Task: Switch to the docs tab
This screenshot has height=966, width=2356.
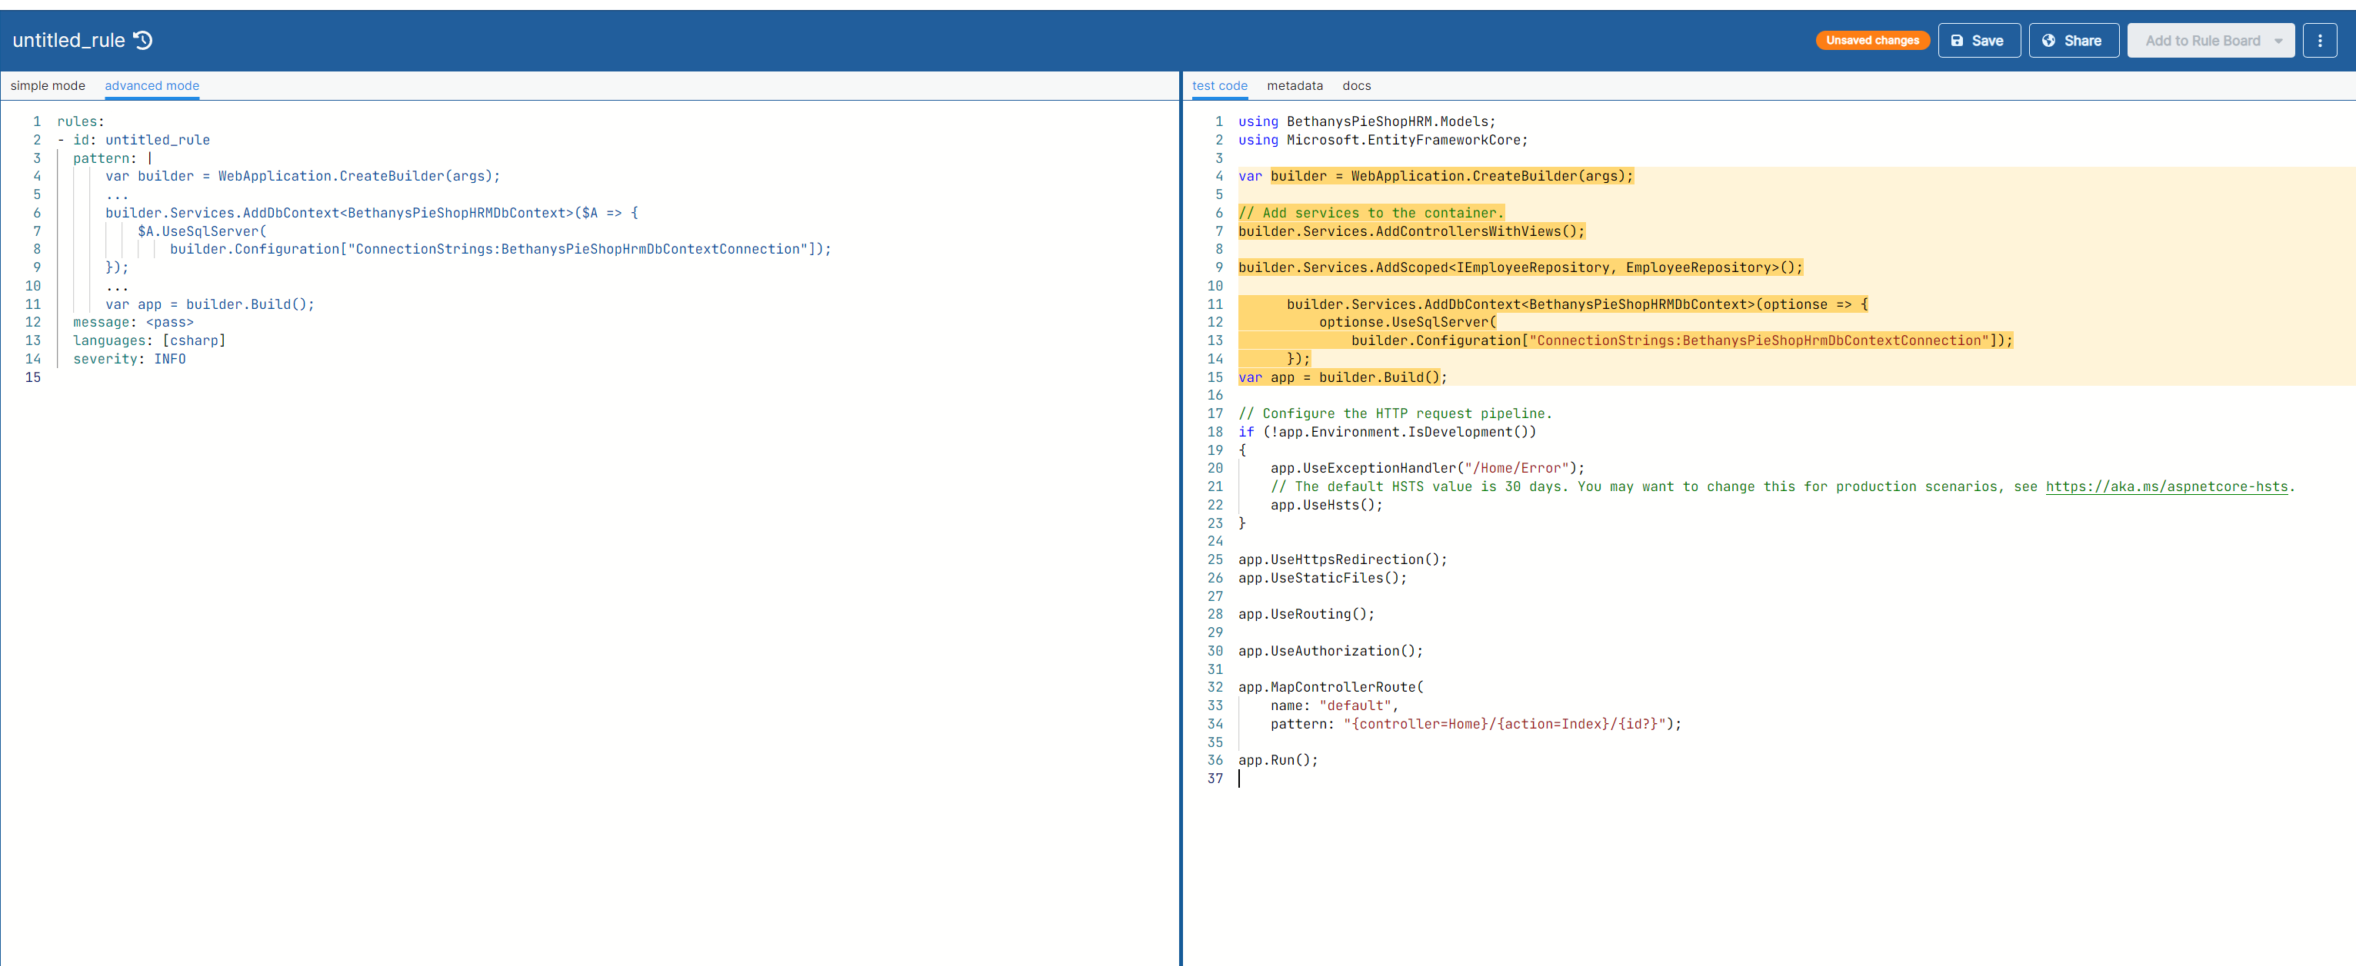Action: pos(1356,85)
